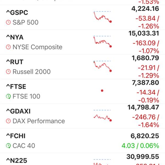165x165 pixels.
Task: Tap the green delayed-clock icon beside FTSE 100
Action: [x=8, y=96]
